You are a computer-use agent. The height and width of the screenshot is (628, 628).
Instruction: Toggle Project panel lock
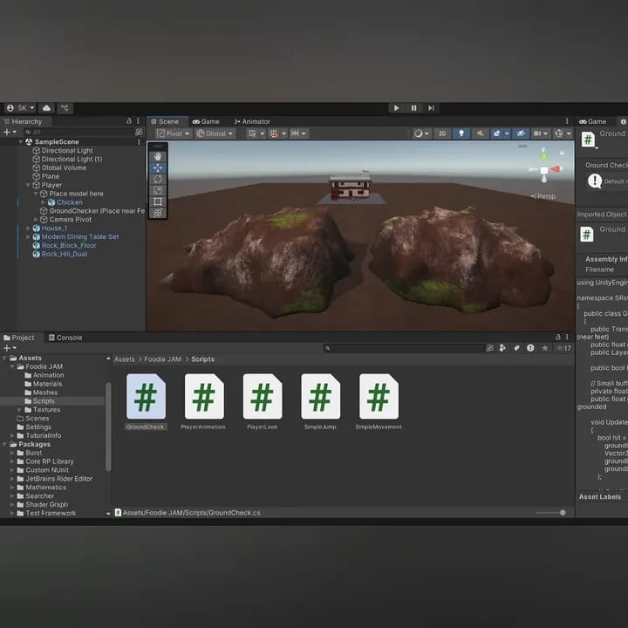coord(557,338)
